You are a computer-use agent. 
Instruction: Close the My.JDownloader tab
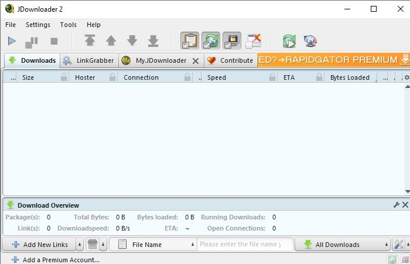196,61
